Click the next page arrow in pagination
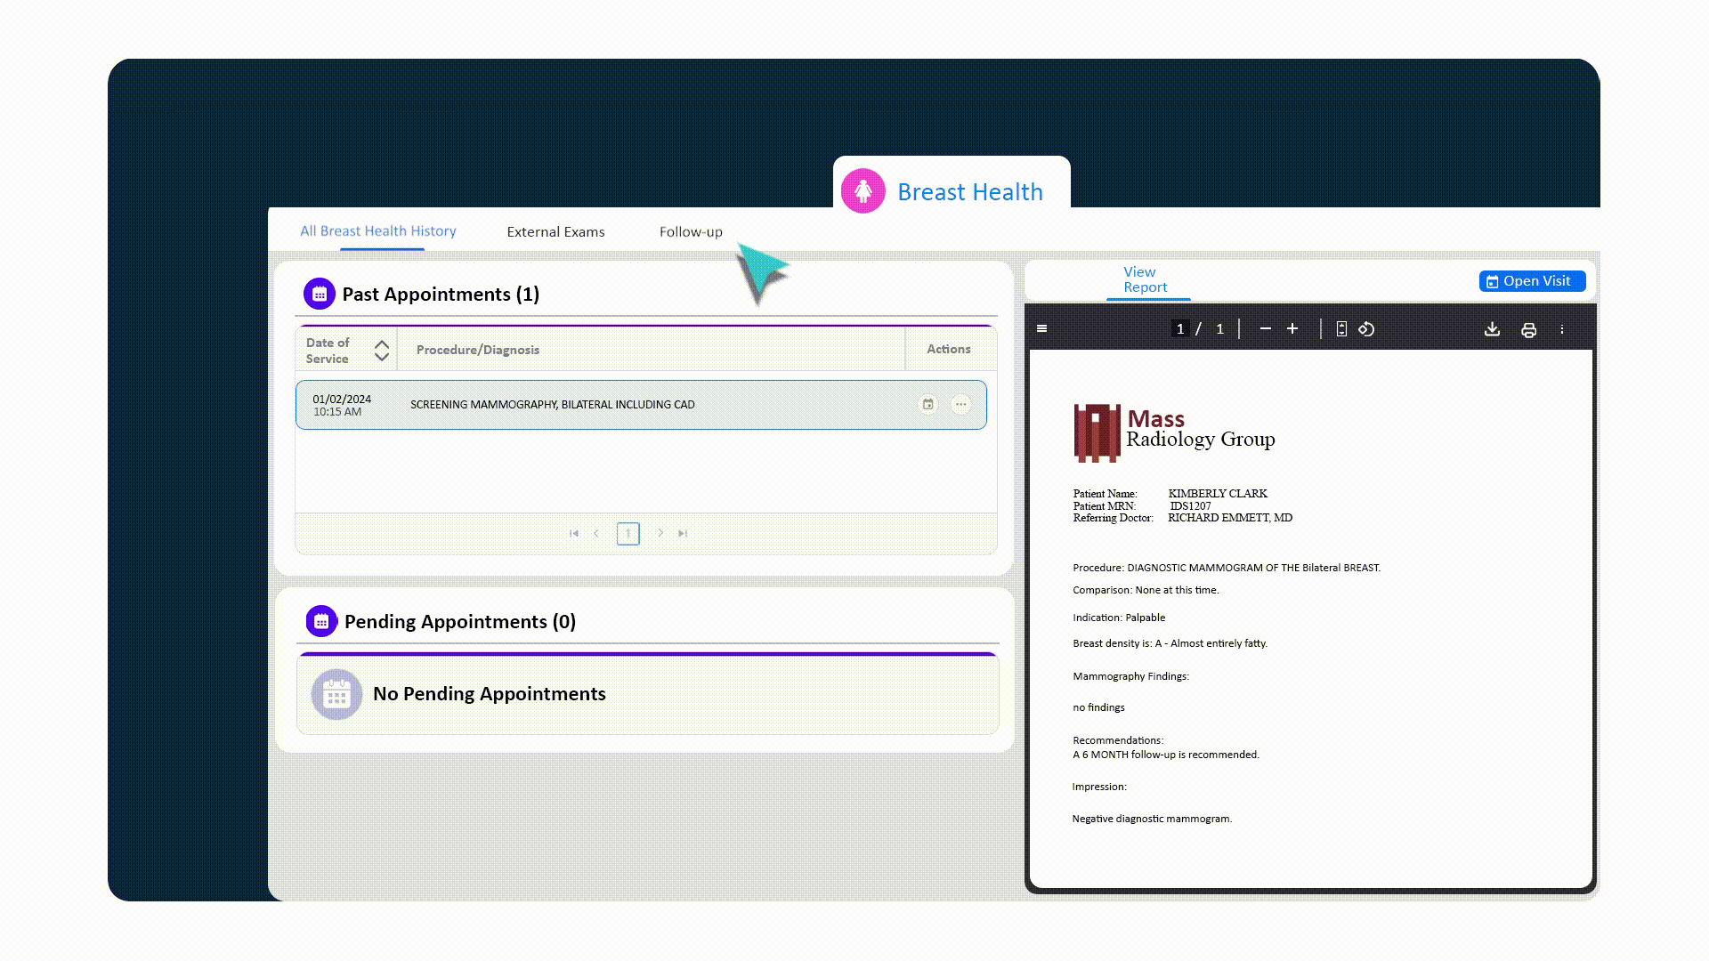 pyautogui.click(x=660, y=533)
